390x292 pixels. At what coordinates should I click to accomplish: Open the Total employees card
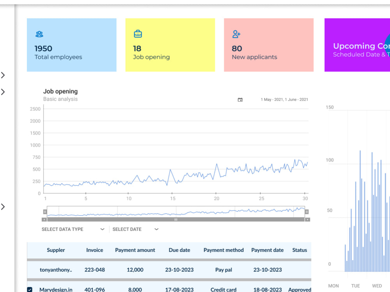(72, 45)
